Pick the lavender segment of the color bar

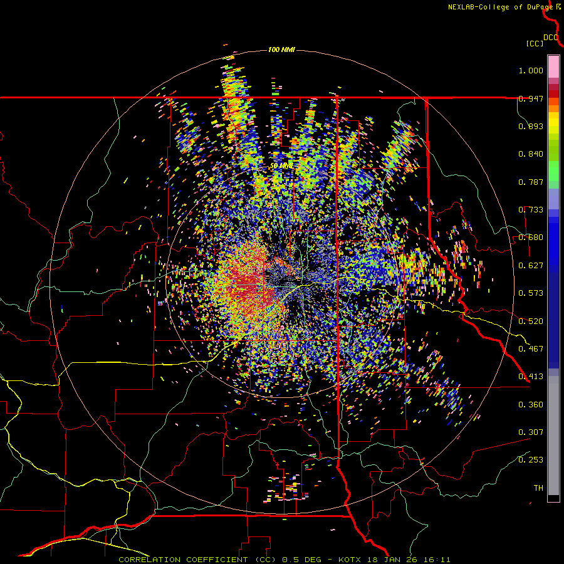pos(553,199)
